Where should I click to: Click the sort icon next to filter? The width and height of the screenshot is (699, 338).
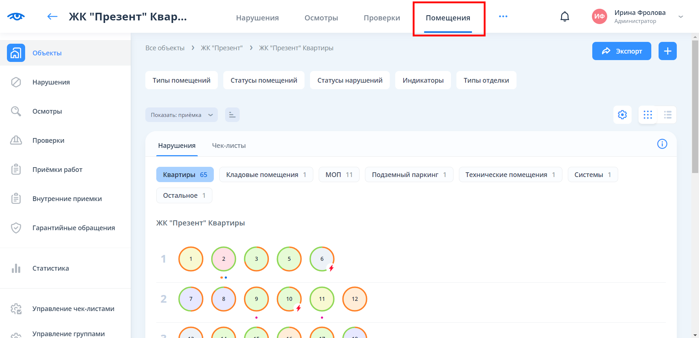tap(232, 115)
